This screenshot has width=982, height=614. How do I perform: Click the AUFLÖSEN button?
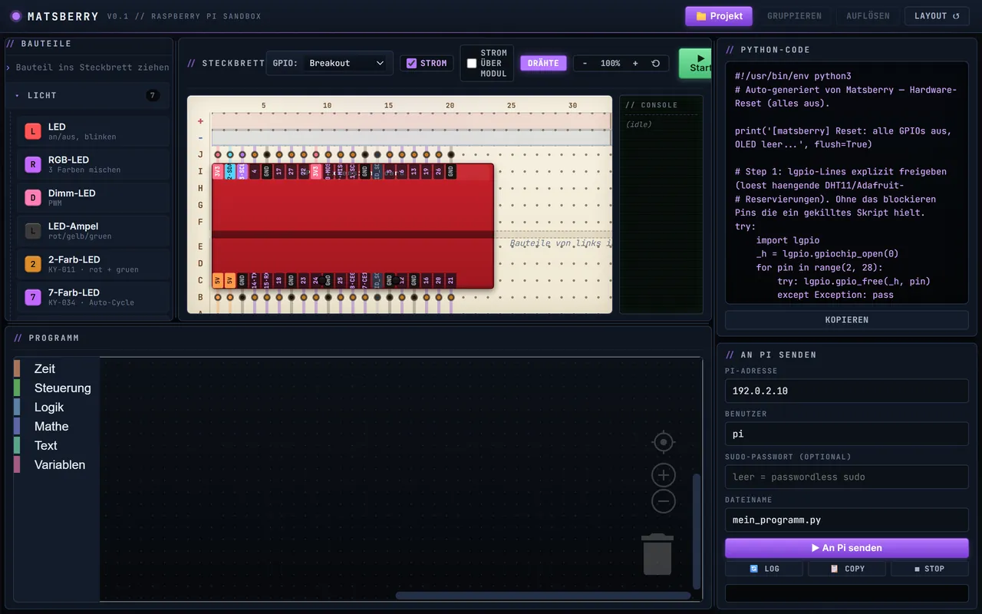point(868,16)
